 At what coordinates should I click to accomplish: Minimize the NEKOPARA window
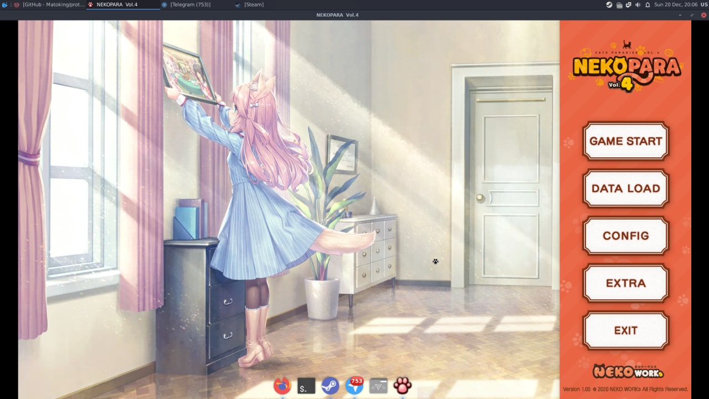tap(680, 15)
